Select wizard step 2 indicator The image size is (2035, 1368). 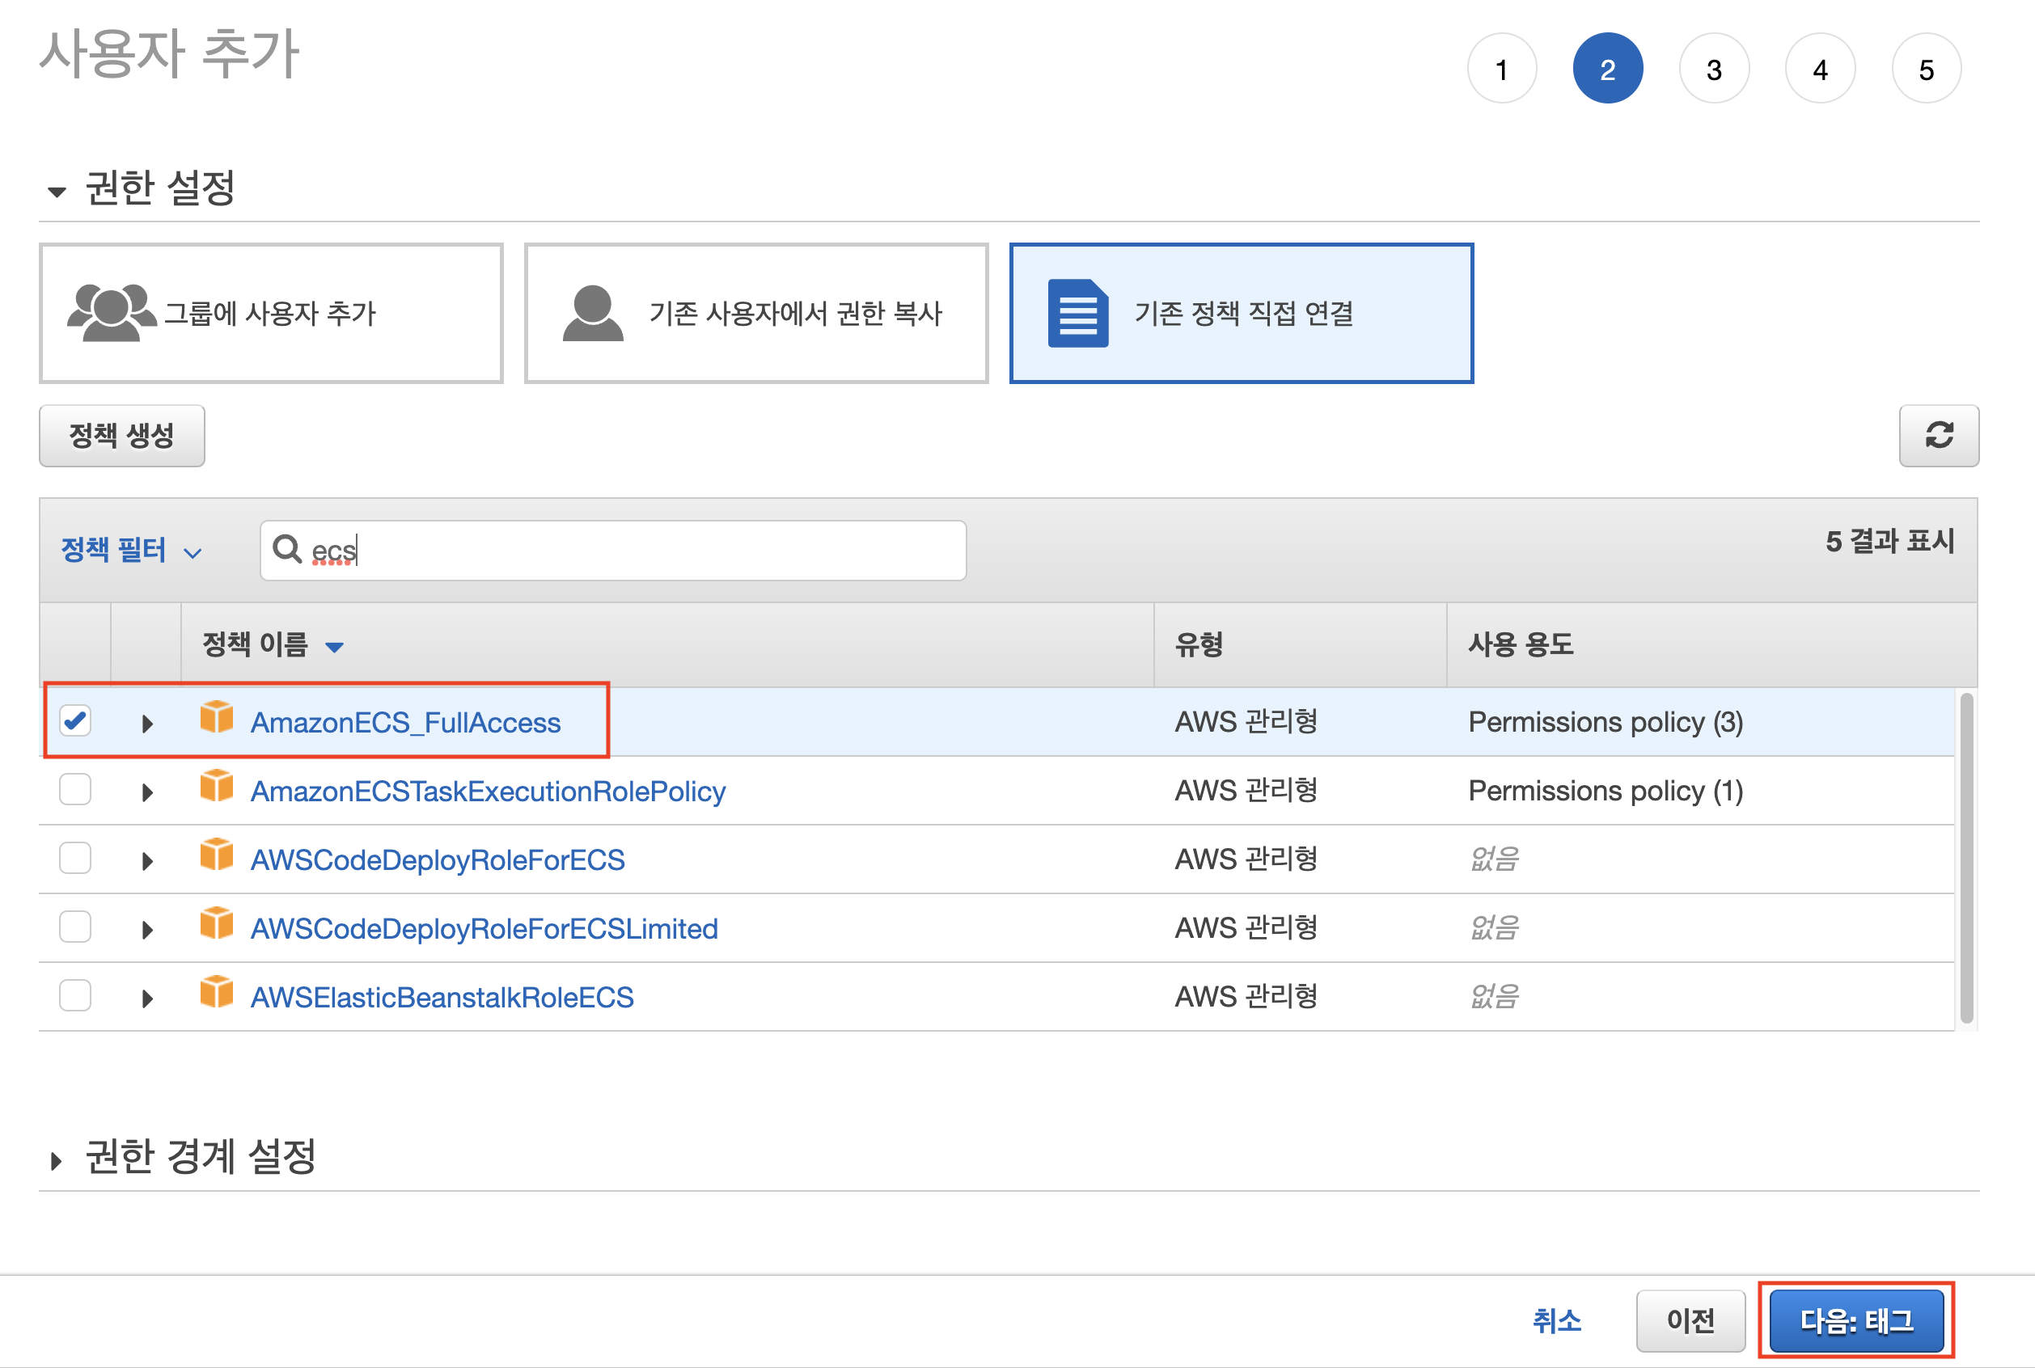tap(1607, 69)
